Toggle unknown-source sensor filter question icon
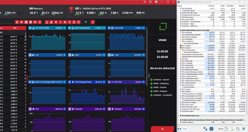Image resolution: width=248 pixels, height=132 pixels. (40, 22)
